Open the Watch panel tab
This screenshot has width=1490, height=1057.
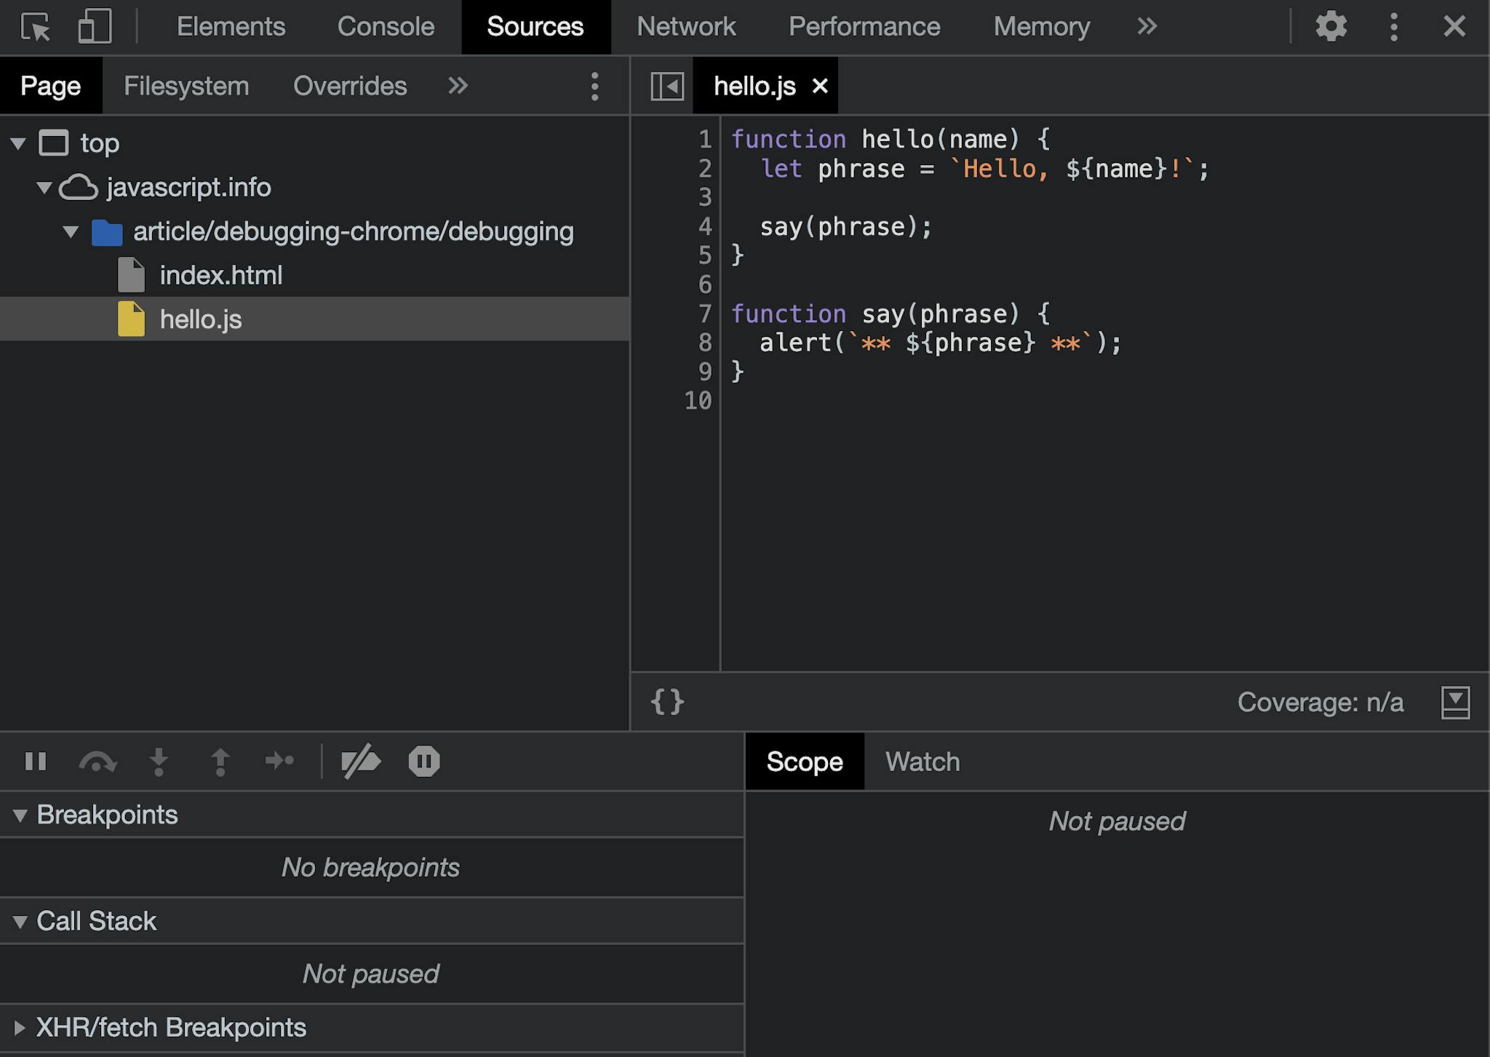[x=921, y=762]
